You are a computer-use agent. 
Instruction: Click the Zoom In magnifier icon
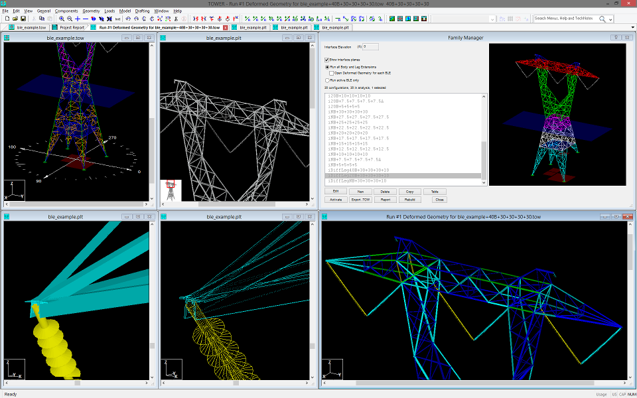(61, 19)
